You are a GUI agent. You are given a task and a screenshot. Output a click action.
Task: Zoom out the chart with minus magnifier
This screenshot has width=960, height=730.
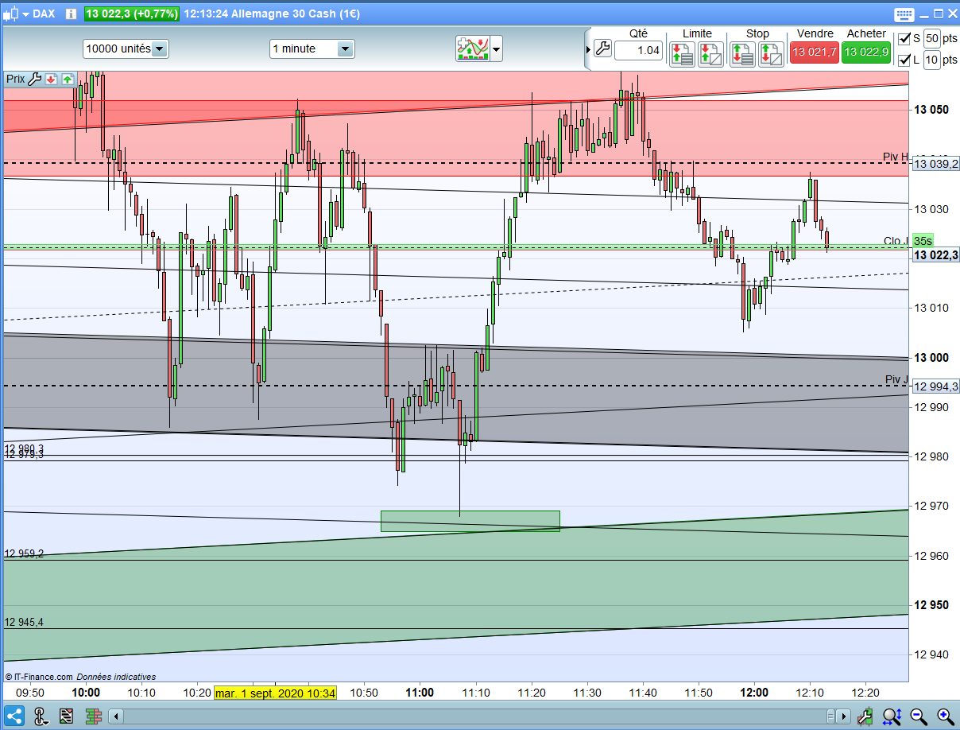918,716
